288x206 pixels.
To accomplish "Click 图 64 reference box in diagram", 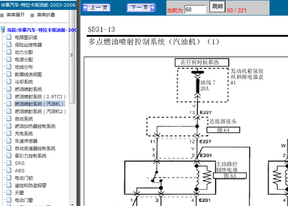I will [x=223, y=130].
